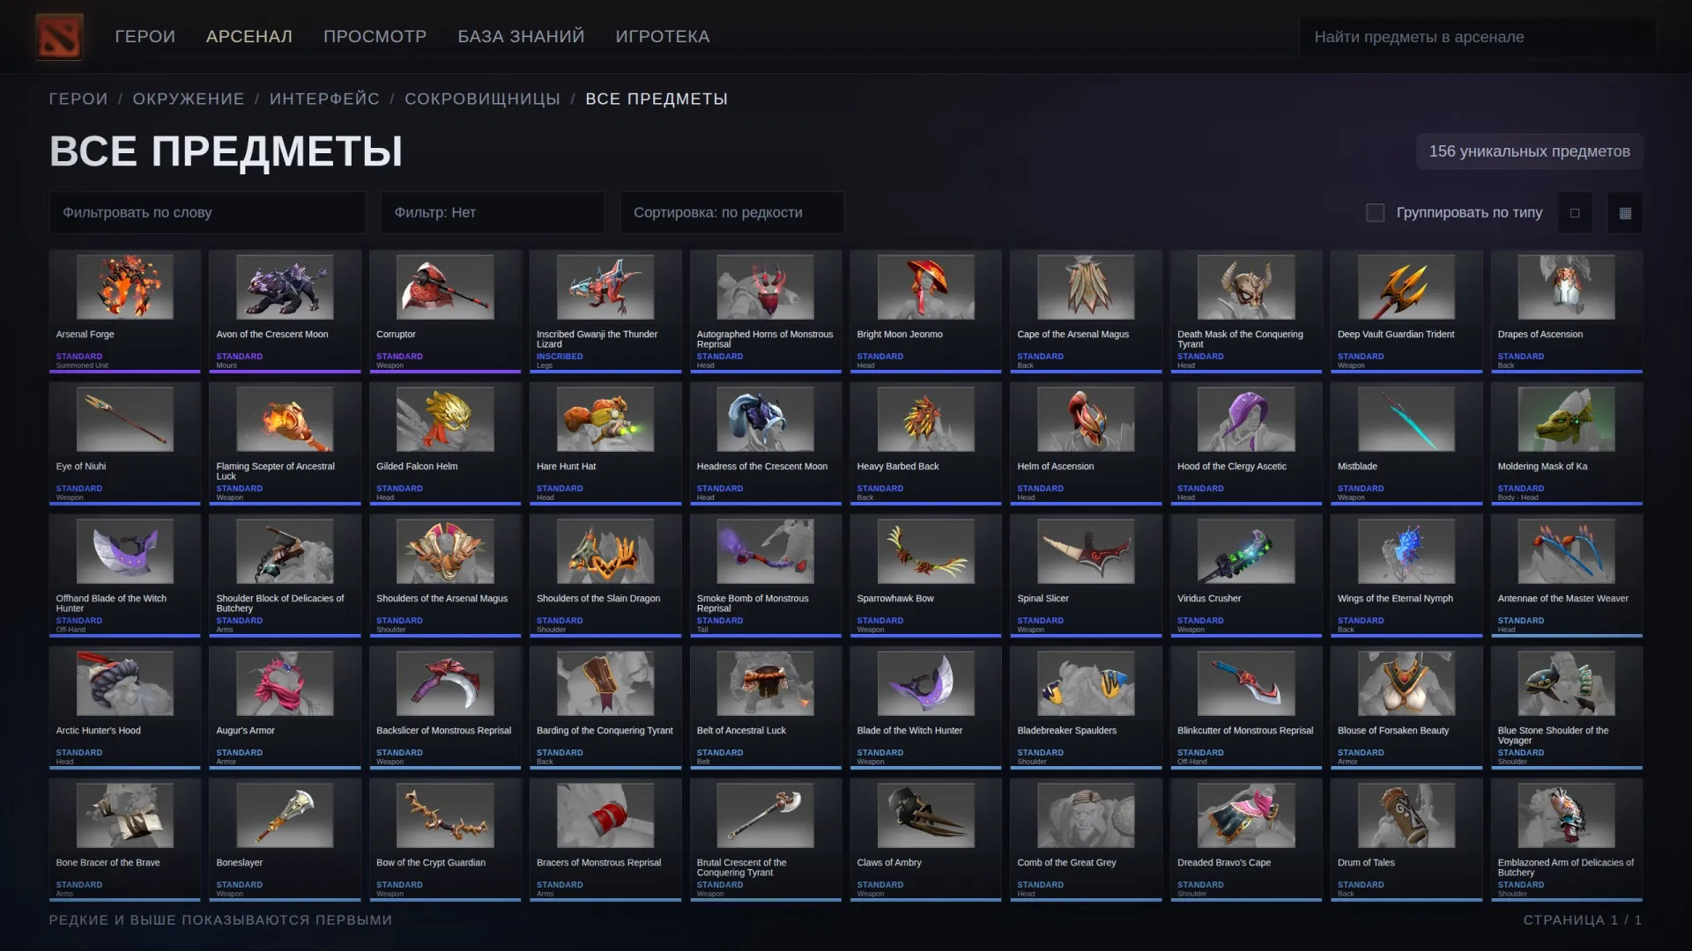Viewport: 1692px width, 951px height.
Task: Open the Фильтр: Нет dropdown
Action: click(x=493, y=212)
